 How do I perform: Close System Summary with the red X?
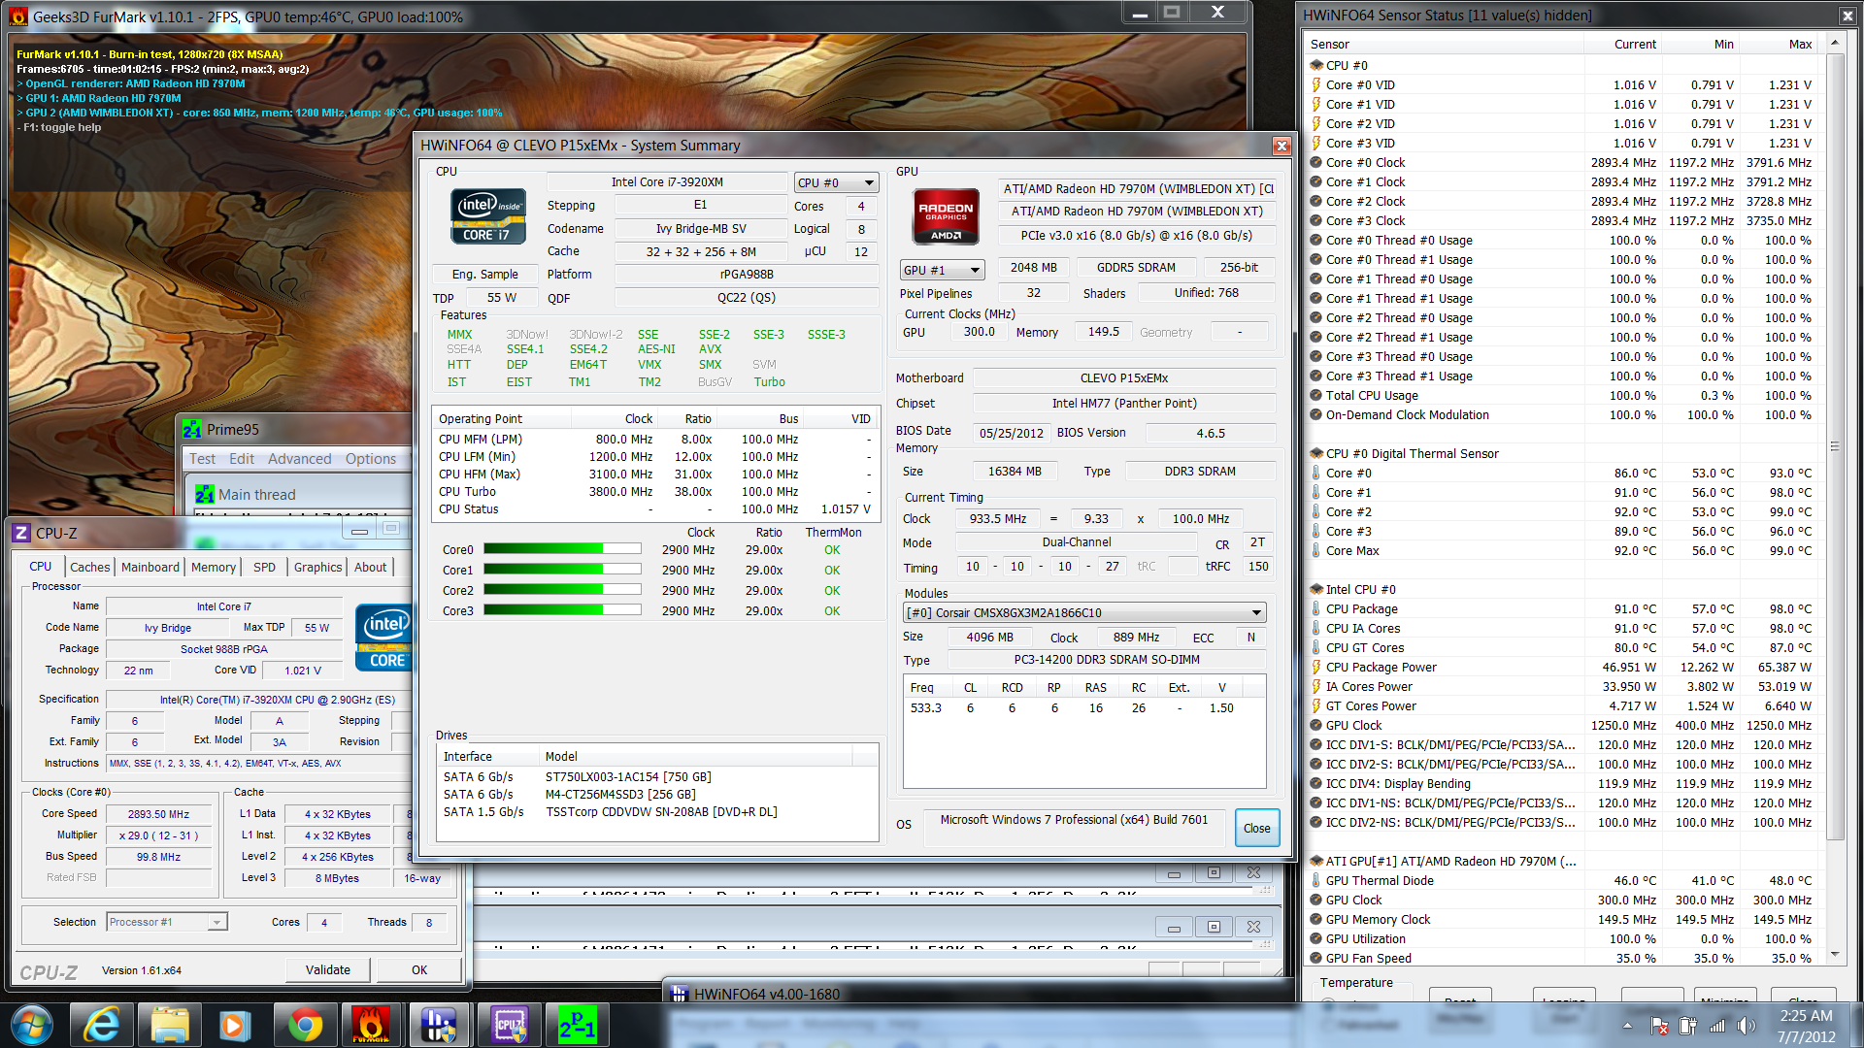pos(1281,146)
